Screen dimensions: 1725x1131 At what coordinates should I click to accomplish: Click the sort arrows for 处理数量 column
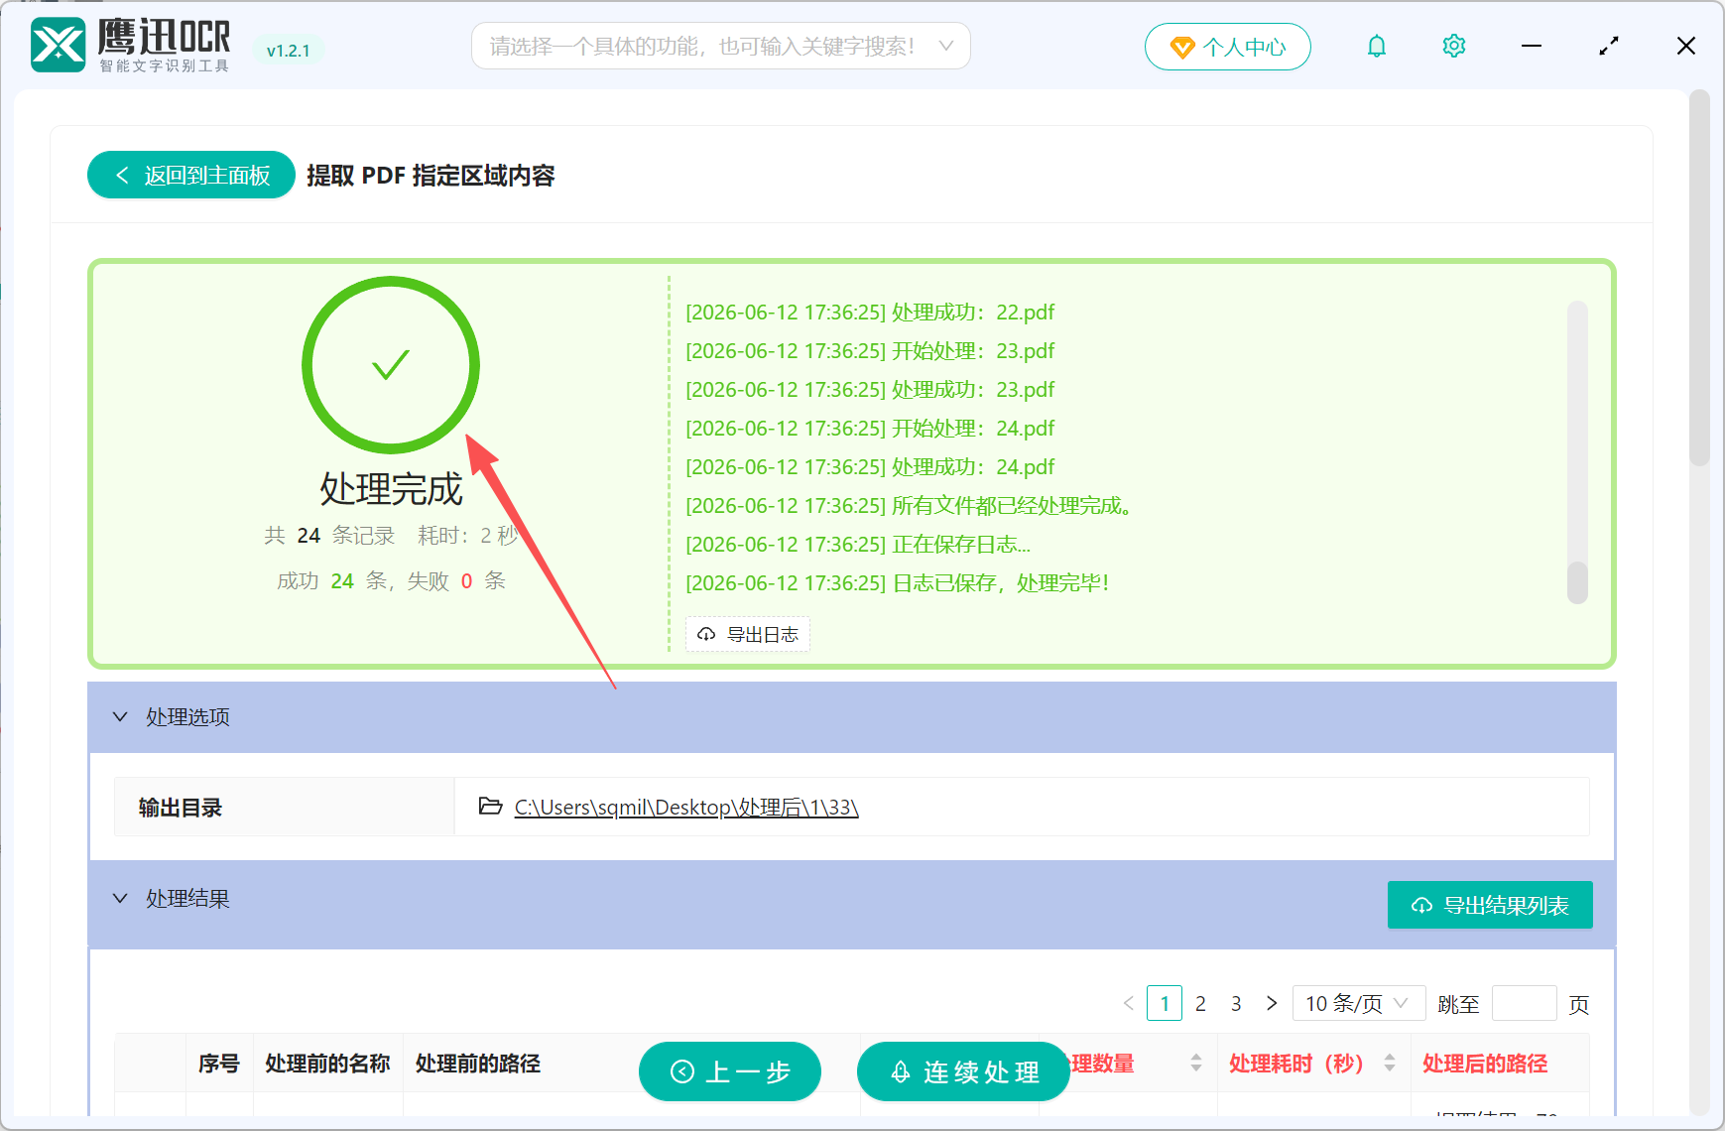[1196, 1063]
